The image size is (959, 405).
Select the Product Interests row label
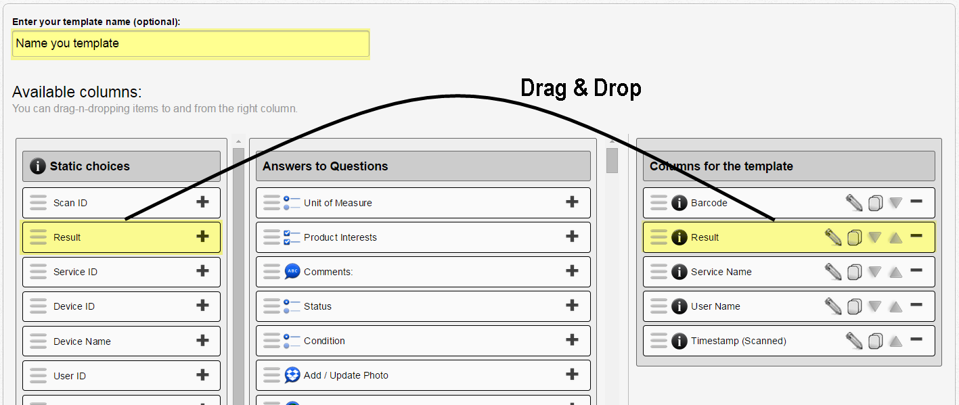click(340, 237)
